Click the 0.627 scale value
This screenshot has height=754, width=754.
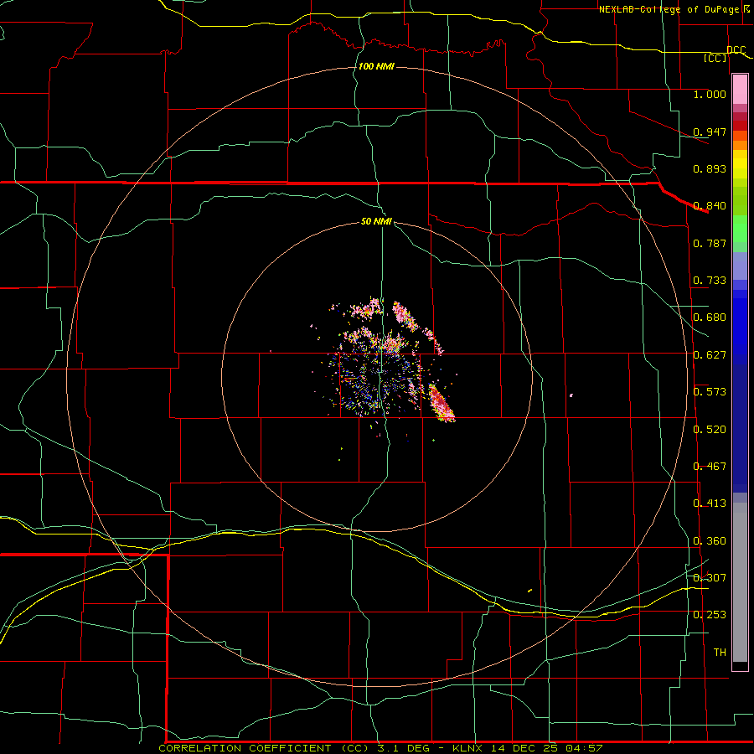coord(710,355)
